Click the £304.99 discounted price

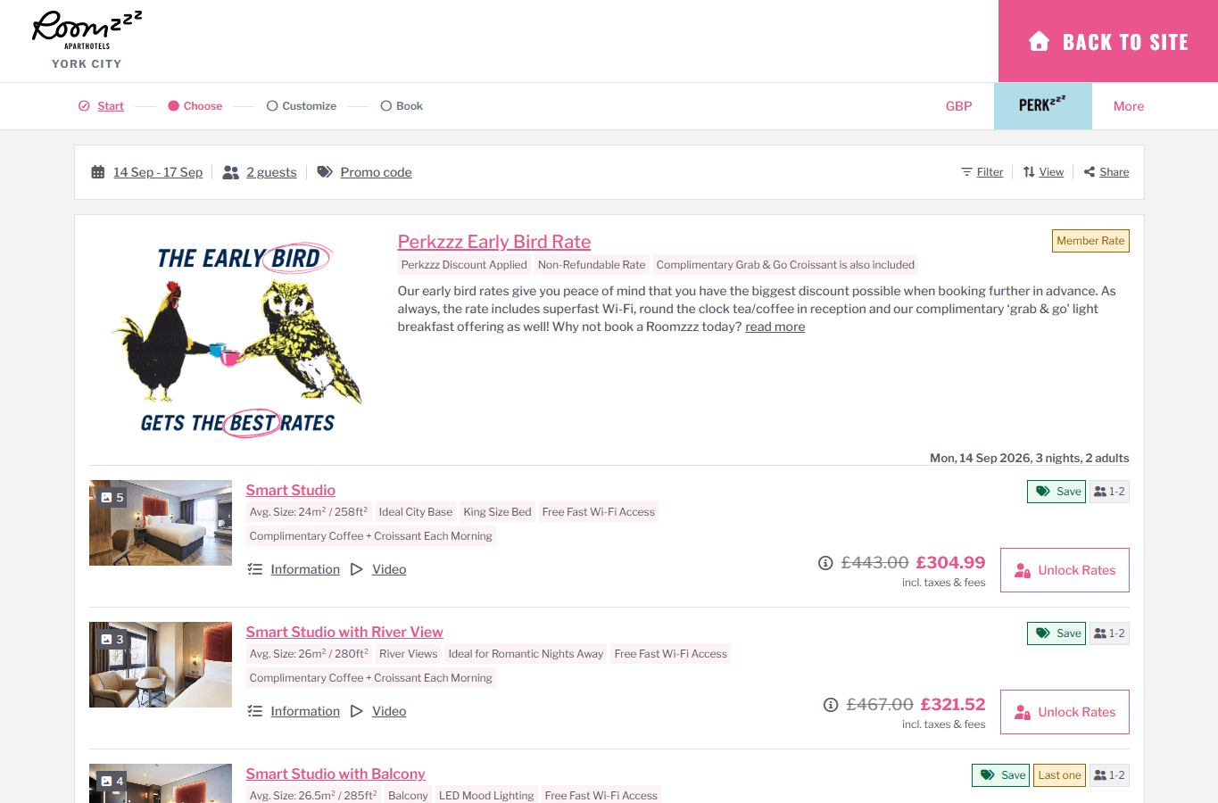click(950, 563)
